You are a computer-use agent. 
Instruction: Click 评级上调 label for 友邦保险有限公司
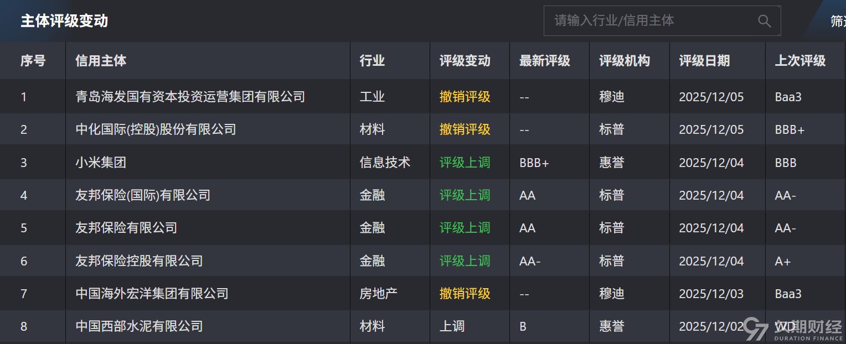464,228
